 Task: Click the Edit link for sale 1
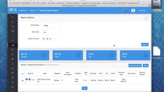[33, 80]
